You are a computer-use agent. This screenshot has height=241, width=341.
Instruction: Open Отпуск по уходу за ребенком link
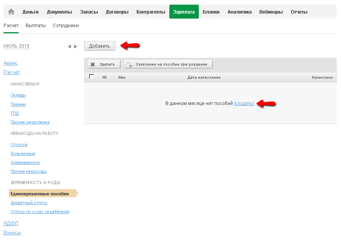pos(40,212)
